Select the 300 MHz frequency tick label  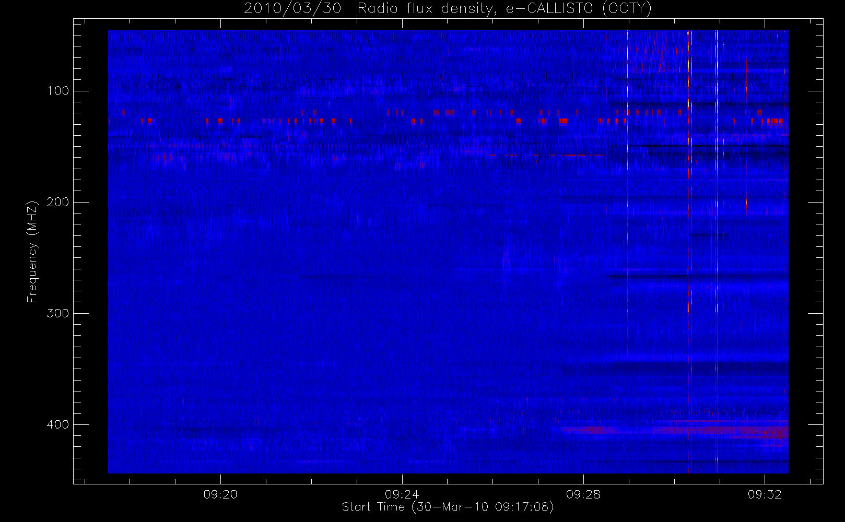[58, 313]
